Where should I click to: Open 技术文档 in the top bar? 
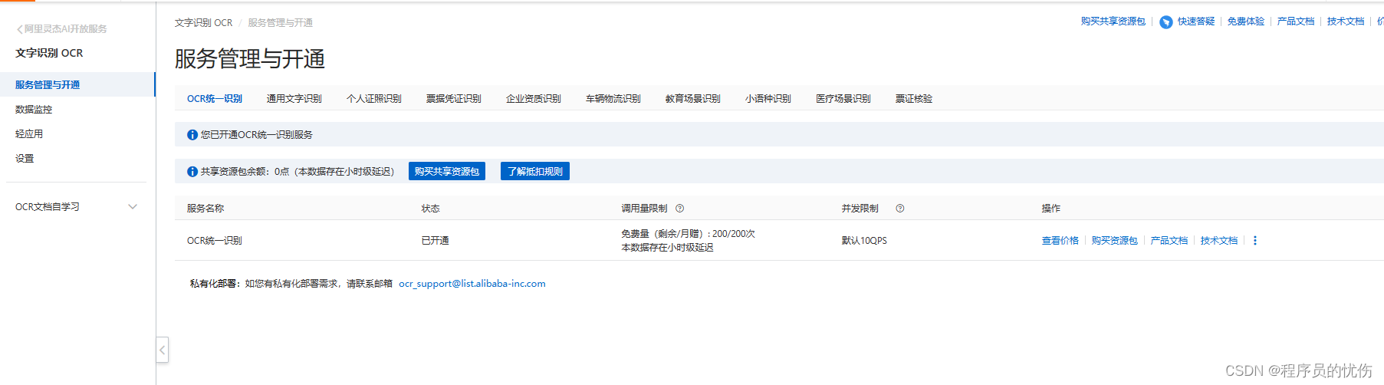coord(1346,21)
